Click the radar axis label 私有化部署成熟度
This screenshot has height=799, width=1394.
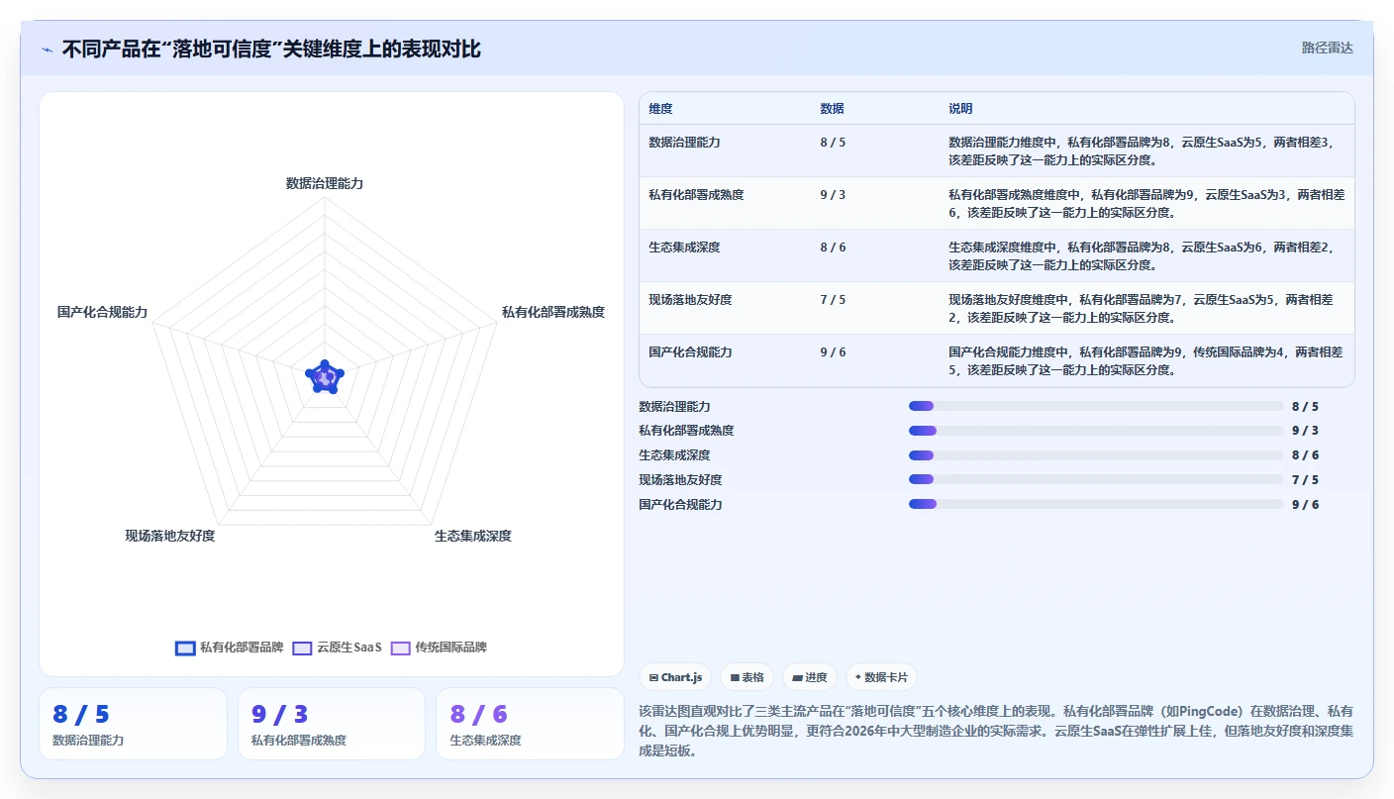552,312
